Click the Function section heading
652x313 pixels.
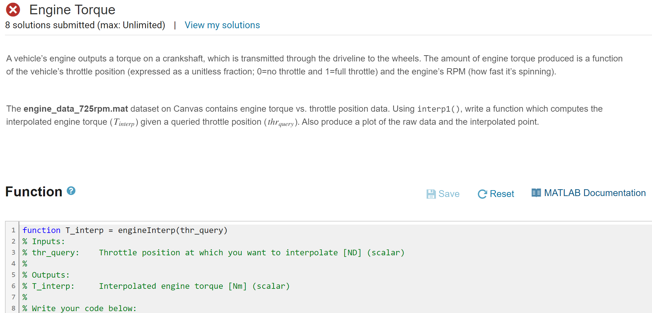click(34, 192)
